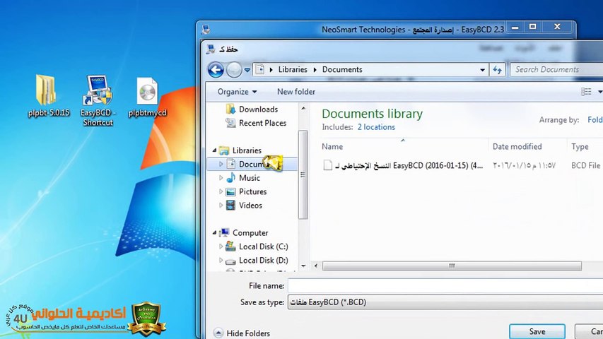Expand the Videos library node
Image resolution: width=603 pixels, height=339 pixels.
(221, 206)
